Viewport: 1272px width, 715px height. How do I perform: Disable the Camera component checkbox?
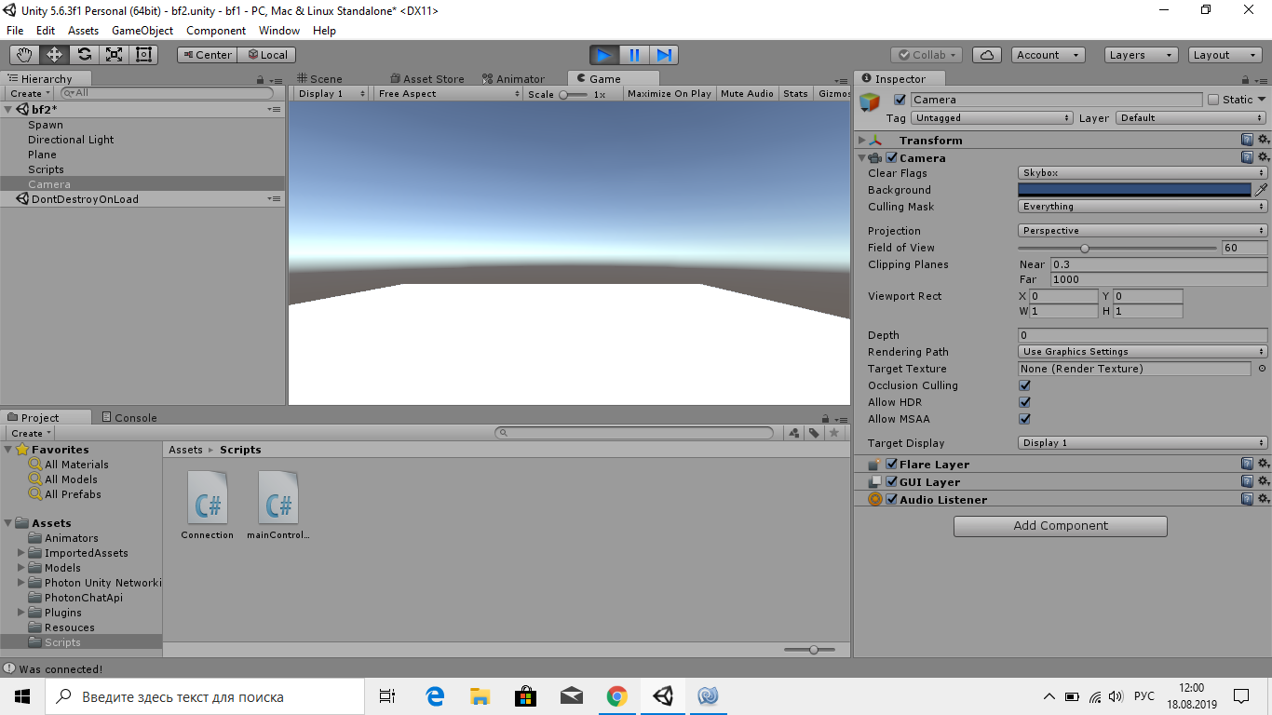click(891, 157)
